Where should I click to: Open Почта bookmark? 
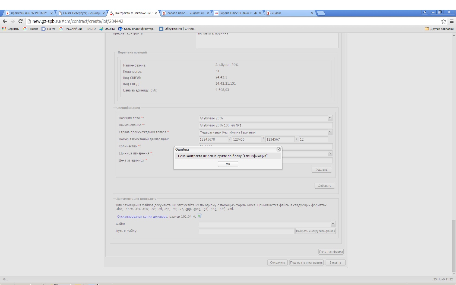49,29
